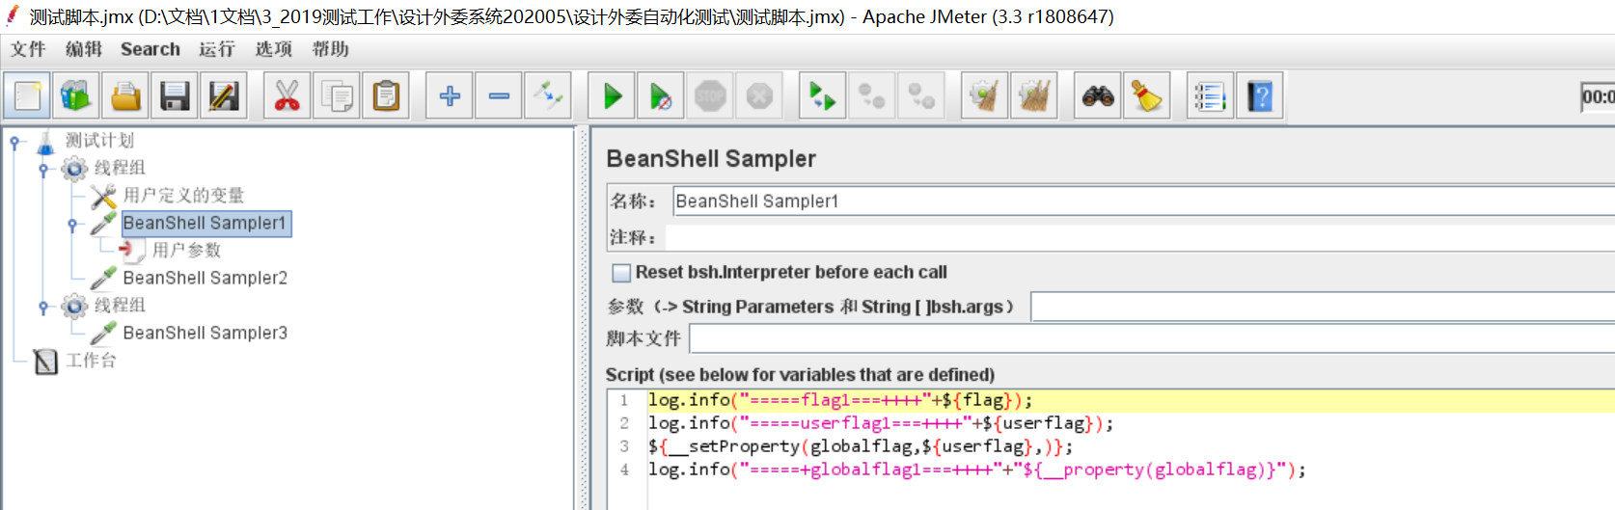
Task: Select 用户定义的变量 in the tree
Action: [x=183, y=196]
